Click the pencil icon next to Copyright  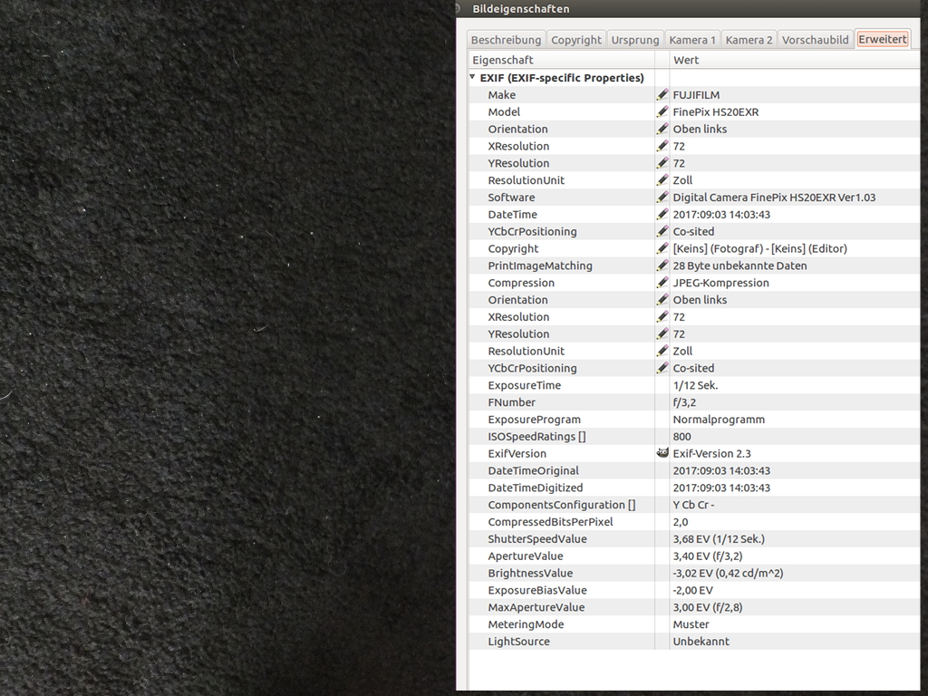point(662,248)
